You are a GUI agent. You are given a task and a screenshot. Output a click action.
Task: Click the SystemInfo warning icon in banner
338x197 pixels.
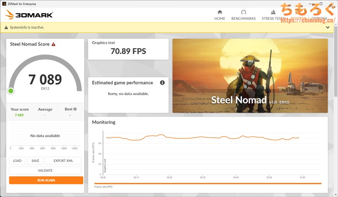coord(6,27)
